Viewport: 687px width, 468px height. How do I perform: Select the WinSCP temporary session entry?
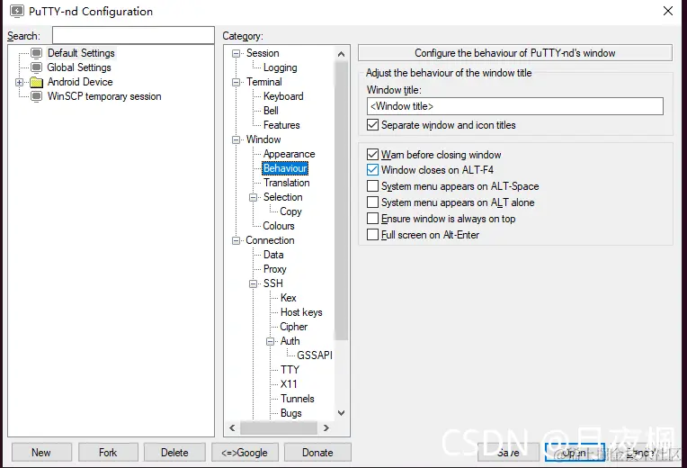[104, 96]
